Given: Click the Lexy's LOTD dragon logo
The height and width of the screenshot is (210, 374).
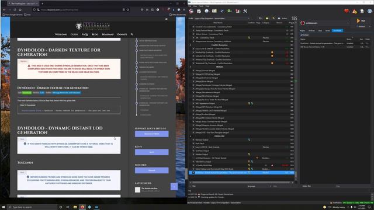Looking at the screenshot, I should (x=92, y=26).
